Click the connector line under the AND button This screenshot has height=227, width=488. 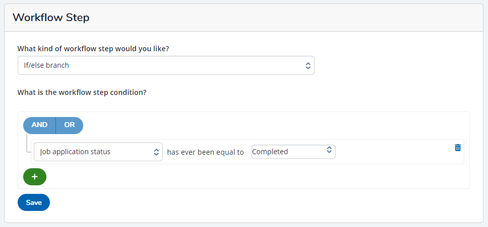27,143
